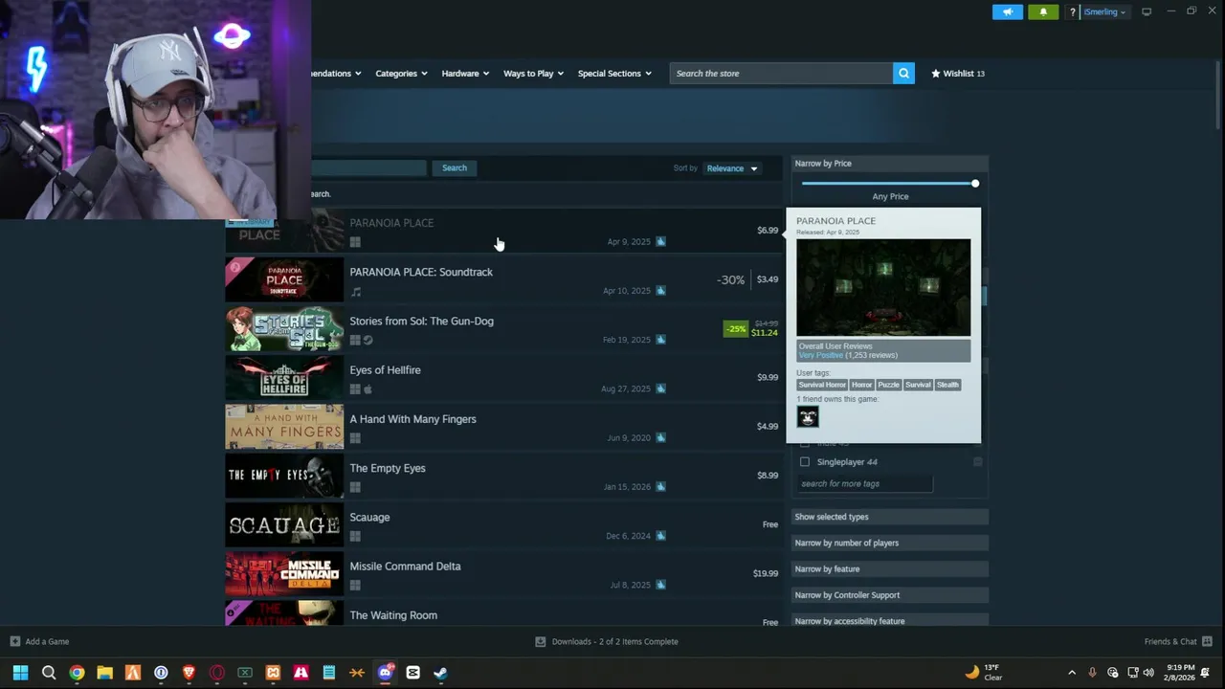Viewport: 1225px width, 689px height.
Task: Click Add a Game at bottom left
Action: pos(39,642)
